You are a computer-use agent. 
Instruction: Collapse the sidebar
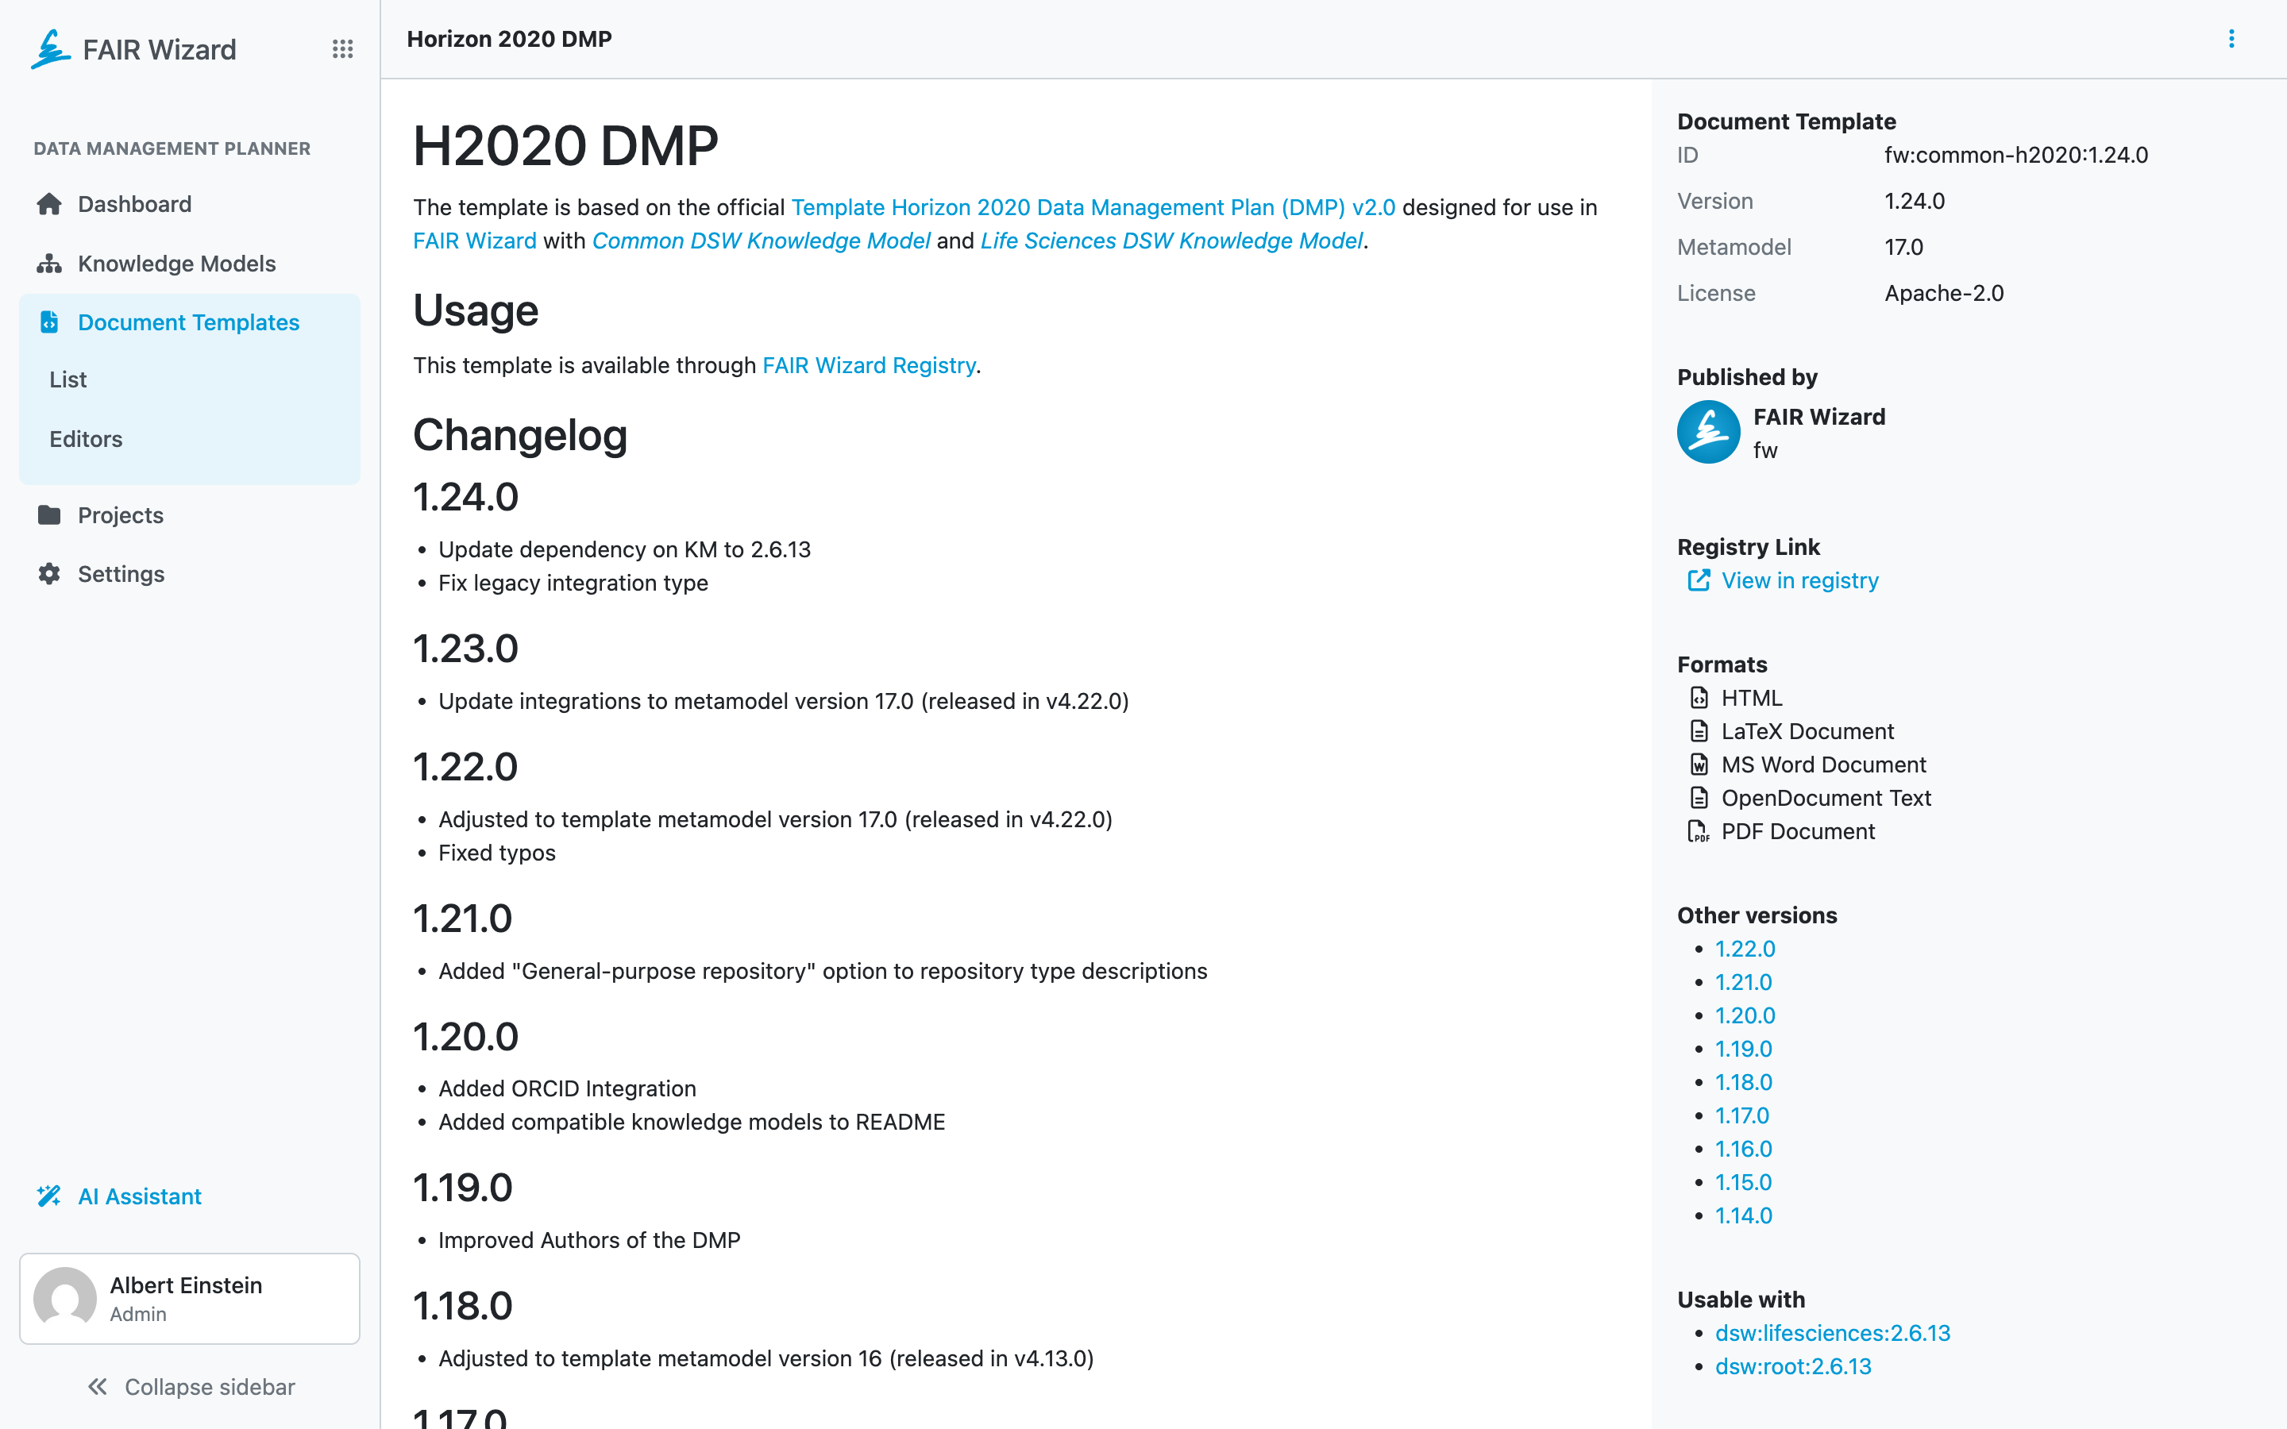tap(190, 1386)
